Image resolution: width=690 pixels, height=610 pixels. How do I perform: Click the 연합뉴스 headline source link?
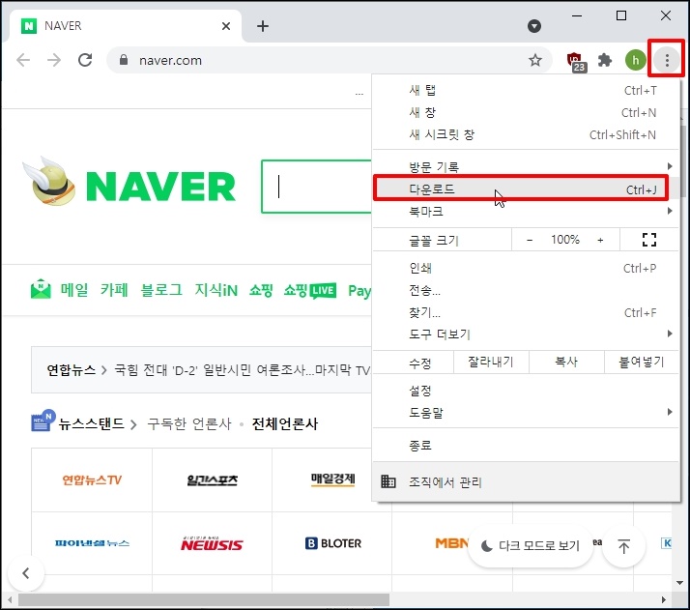71,369
